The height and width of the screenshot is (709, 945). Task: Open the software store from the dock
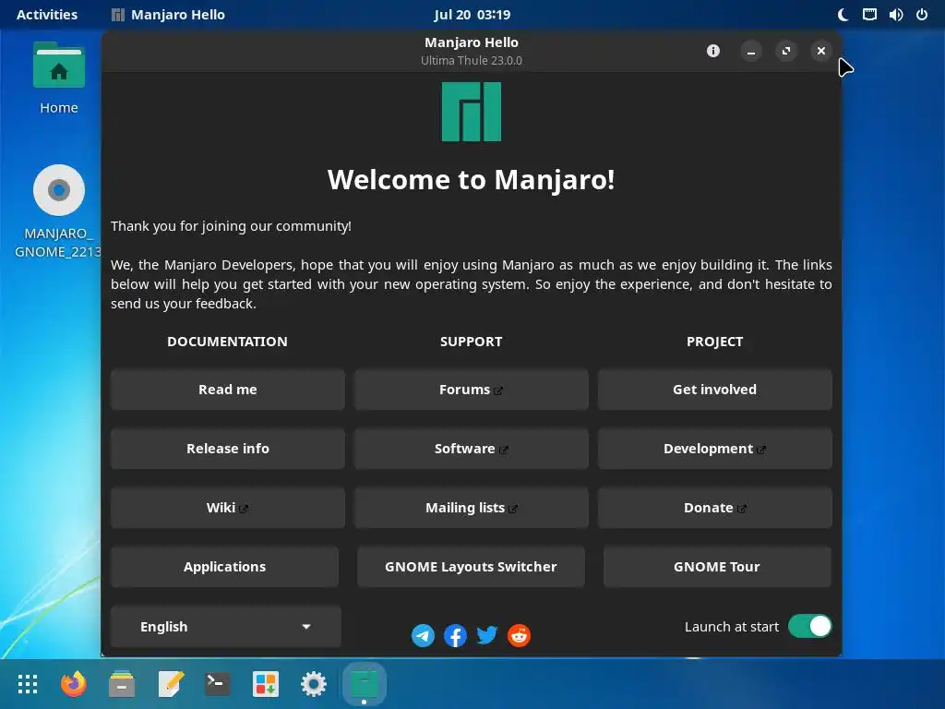coord(266,684)
